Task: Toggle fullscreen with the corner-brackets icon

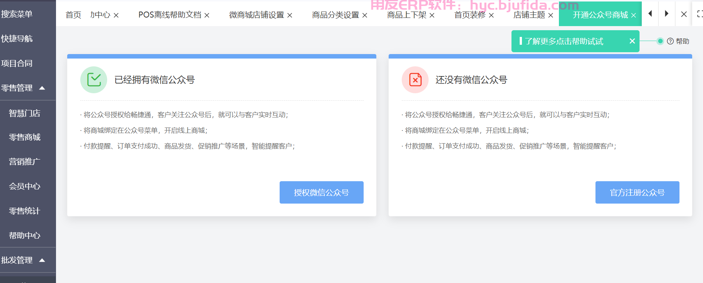Action: coord(700,14)
